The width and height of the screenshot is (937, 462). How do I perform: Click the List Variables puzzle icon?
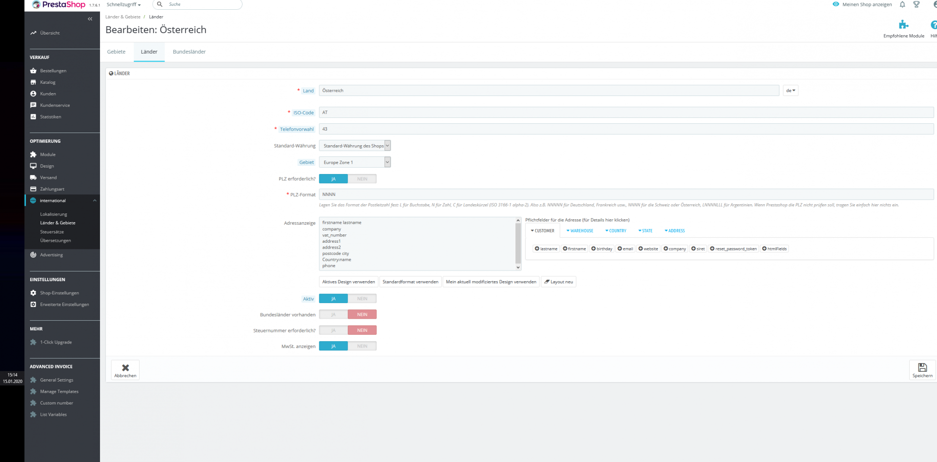tap(33, 415)
